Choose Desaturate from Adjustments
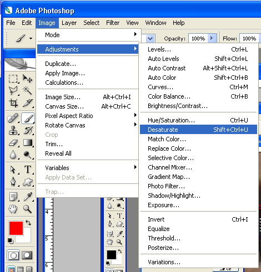The height and width of the screenshot is (272, 261). (x=198, y=130)
